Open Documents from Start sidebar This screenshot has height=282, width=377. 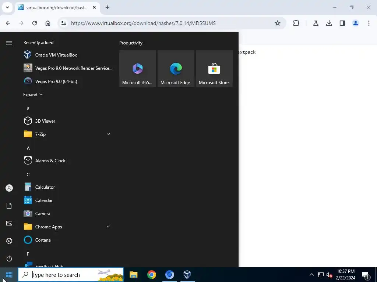[9, 206]
